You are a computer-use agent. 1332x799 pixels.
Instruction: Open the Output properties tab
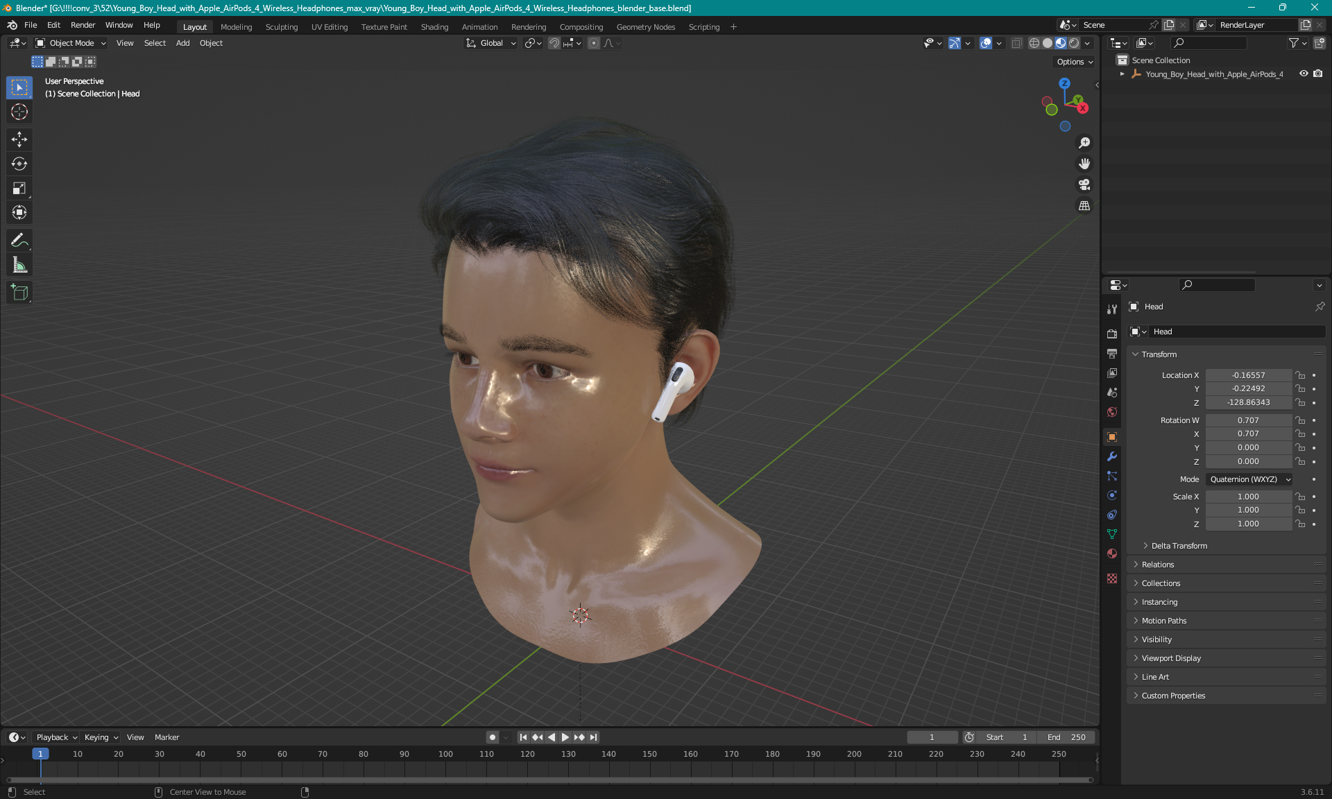[x=1112, y=353]
